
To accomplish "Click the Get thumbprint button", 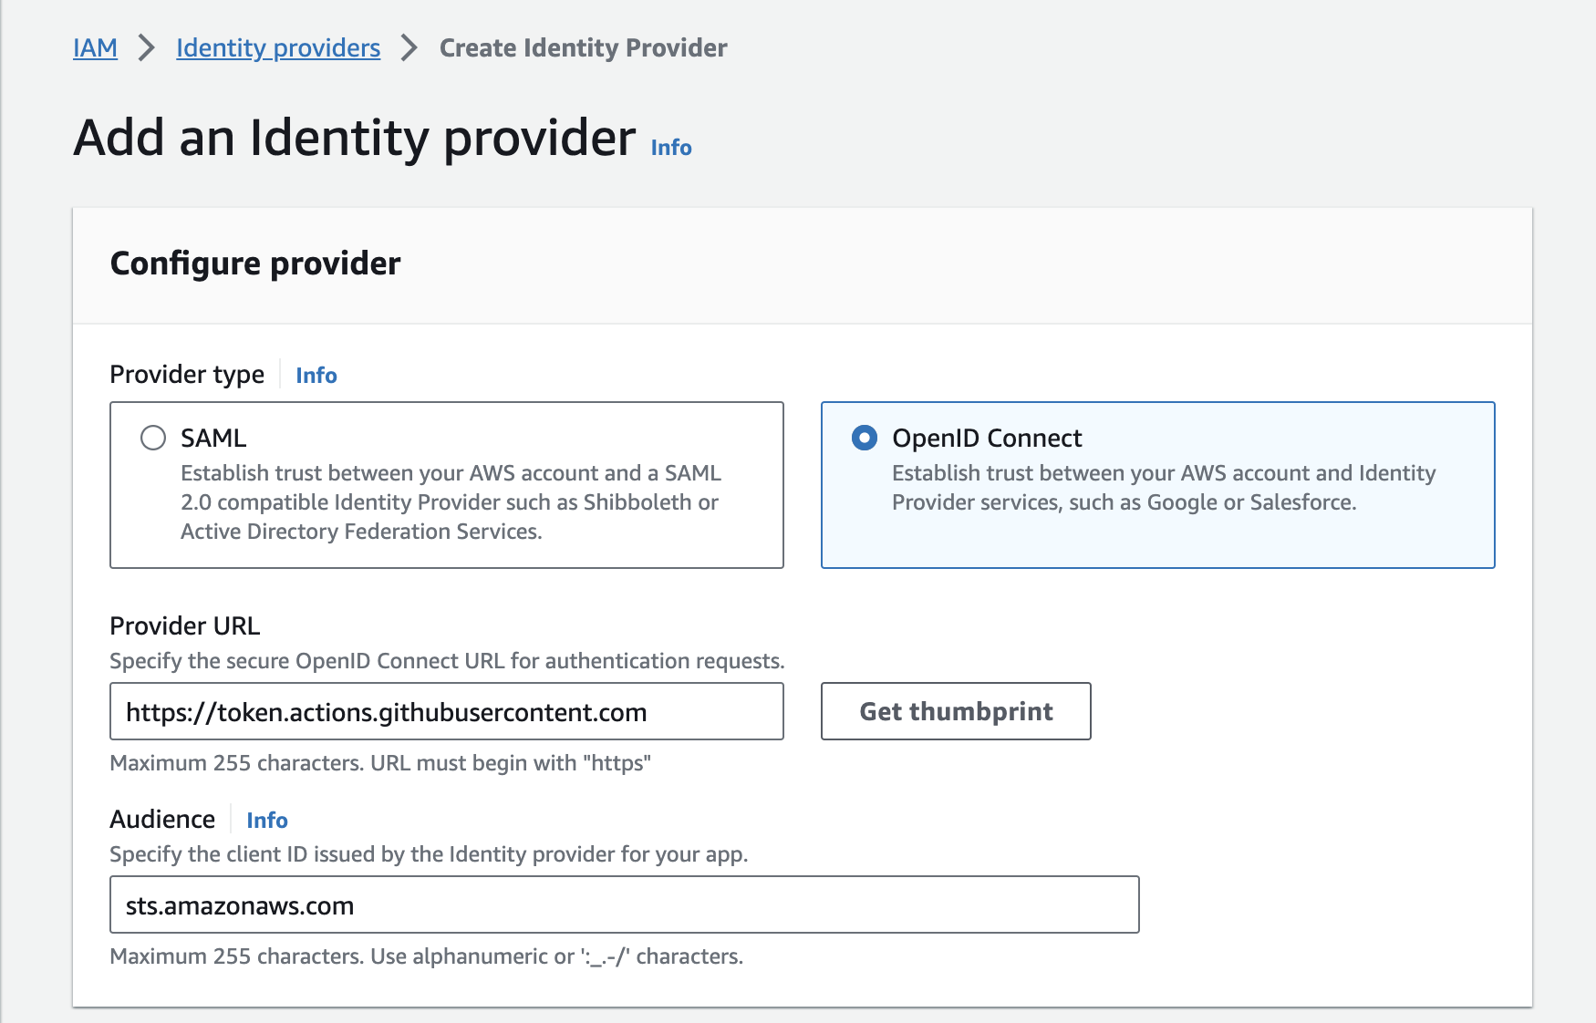I will click(x=956, y=711).
